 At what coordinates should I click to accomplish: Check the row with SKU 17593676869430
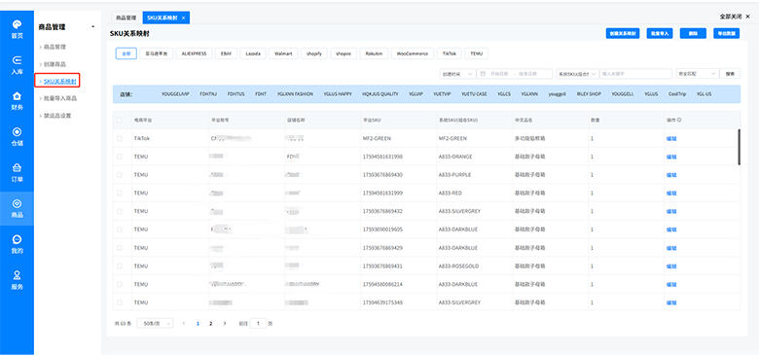coord(120,175)
